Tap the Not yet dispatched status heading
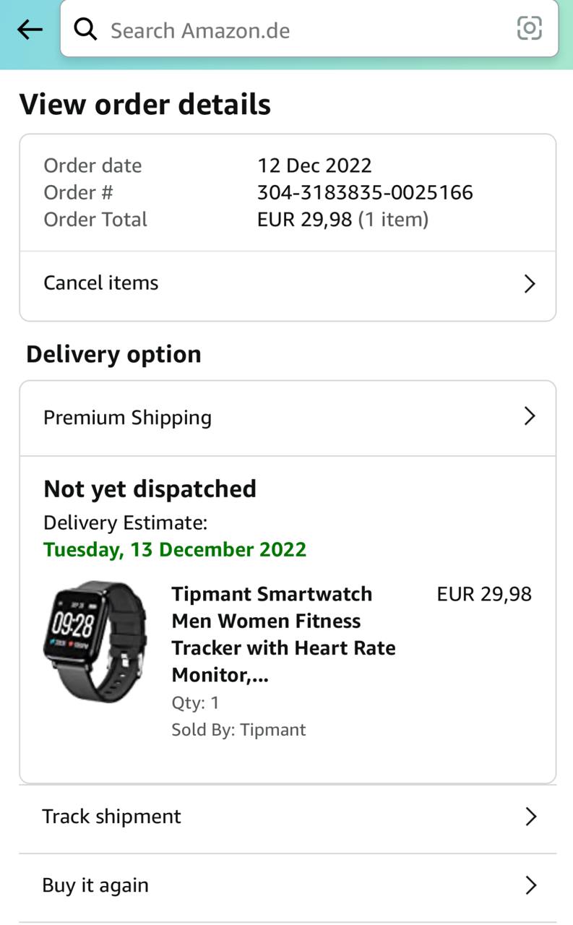The width and height of the screenshot is (573, 925). coord(150,489)
